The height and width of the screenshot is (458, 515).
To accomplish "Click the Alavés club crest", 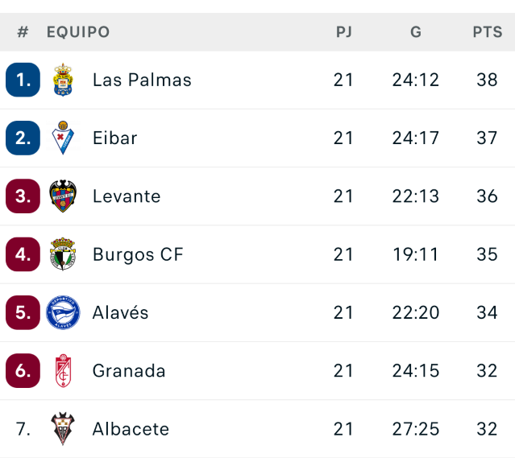I will 62,312.
